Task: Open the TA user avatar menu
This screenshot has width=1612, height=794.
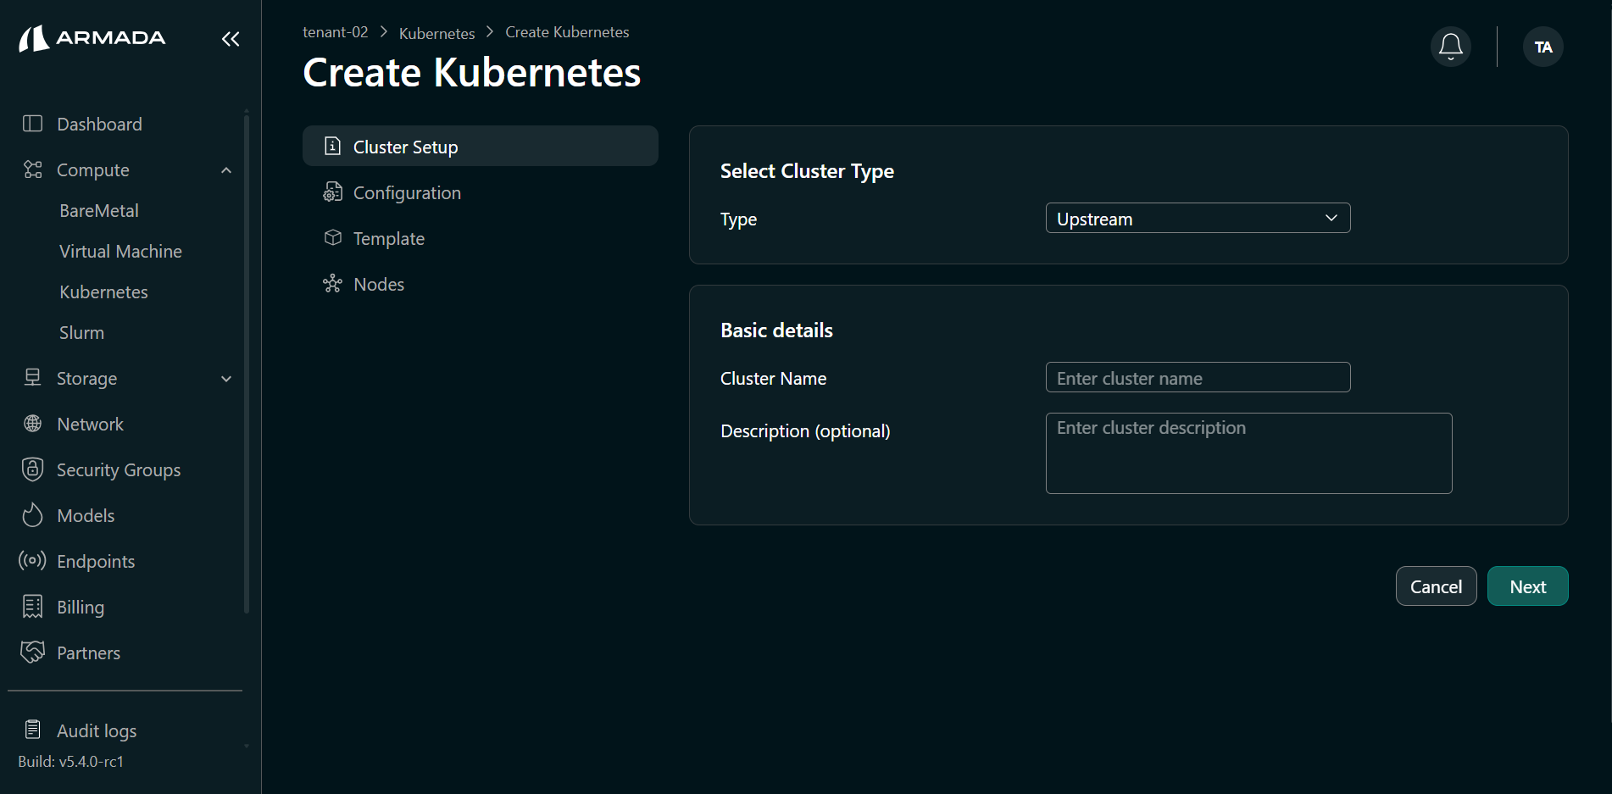Action: [x=1543, y=47]
